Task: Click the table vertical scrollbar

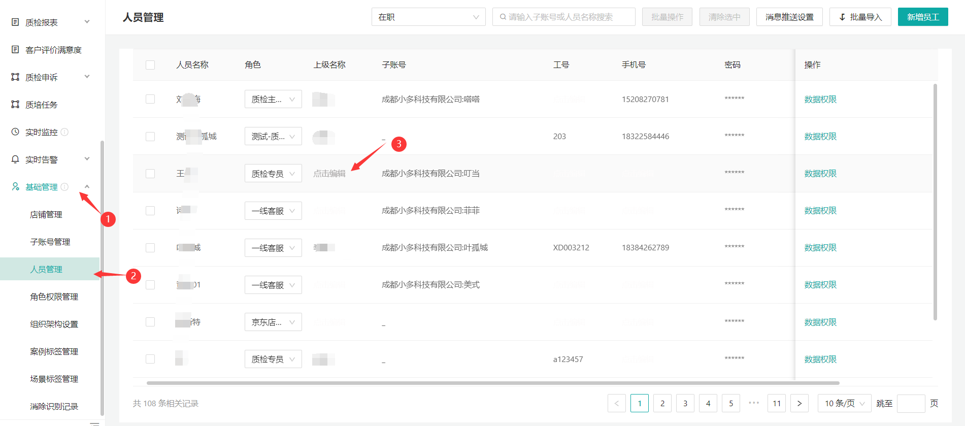Action: pos(935,202)
